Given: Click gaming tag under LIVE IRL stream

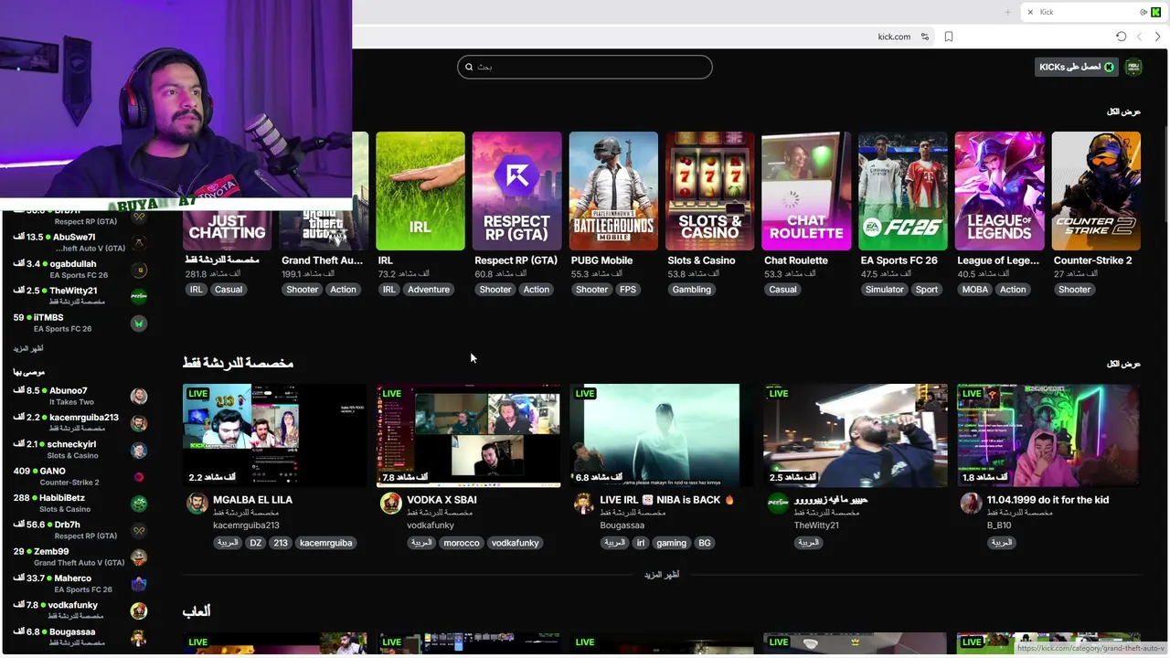Looking at the screenshot, I should point(671,543).
